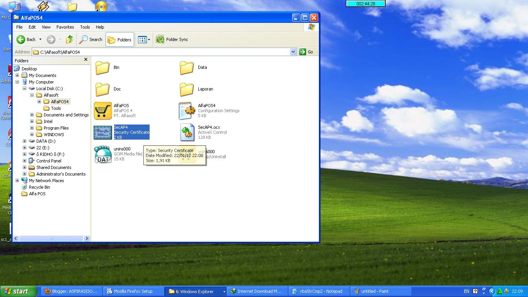
Task: Open the Doc folder icon
Action: (102, 89)
